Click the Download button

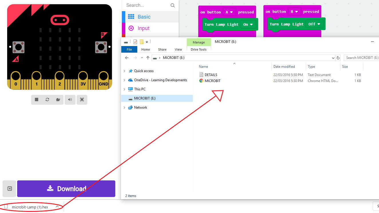coord(66,189)
